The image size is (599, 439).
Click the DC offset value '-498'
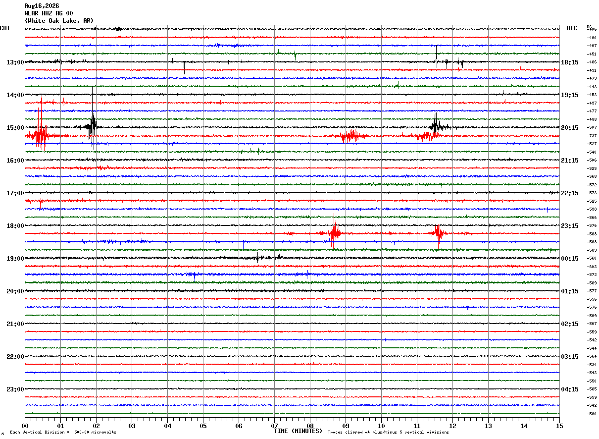click(592, 119)
